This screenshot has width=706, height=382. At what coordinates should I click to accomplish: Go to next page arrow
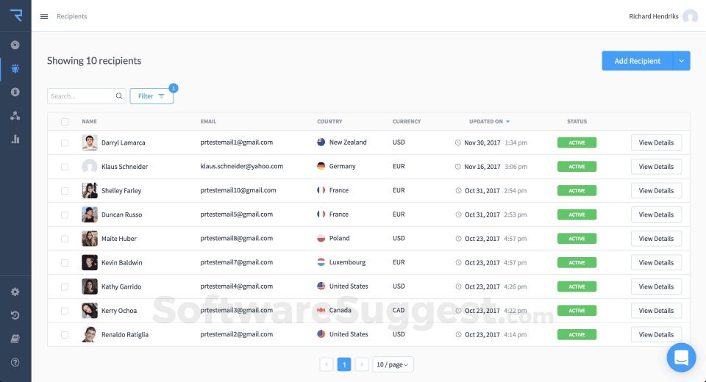tap(362, 364)
